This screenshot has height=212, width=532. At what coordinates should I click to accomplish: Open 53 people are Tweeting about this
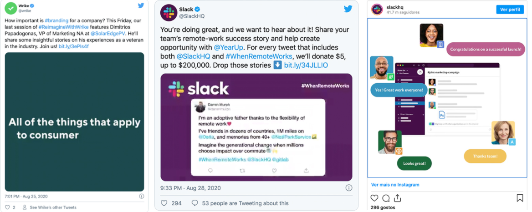pos(245,203)
